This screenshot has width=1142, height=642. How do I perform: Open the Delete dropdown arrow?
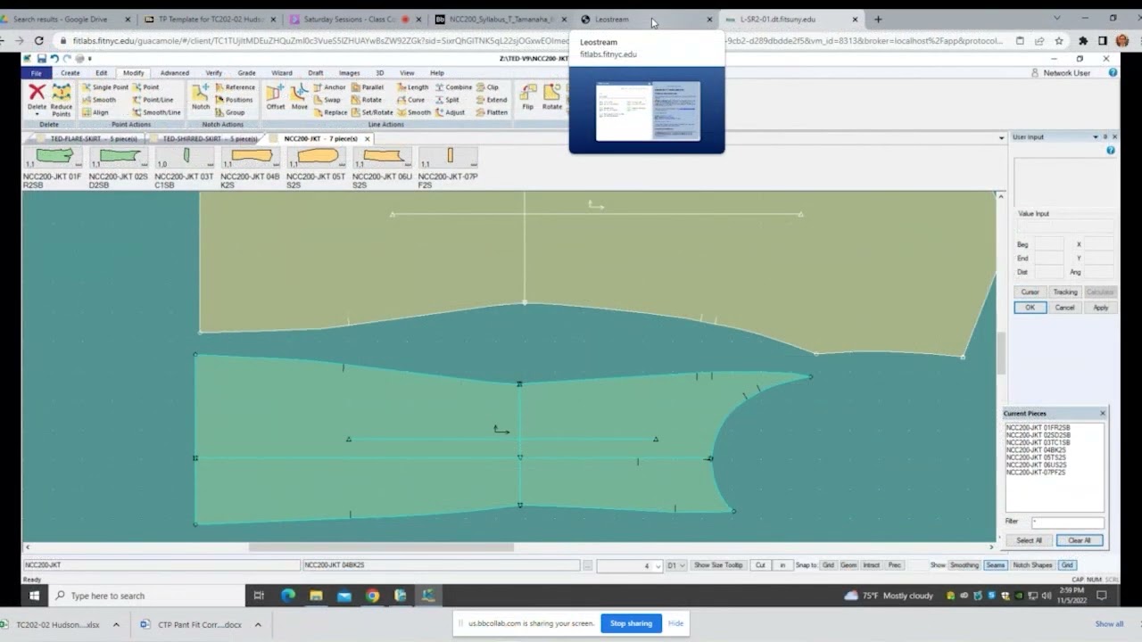37,115
